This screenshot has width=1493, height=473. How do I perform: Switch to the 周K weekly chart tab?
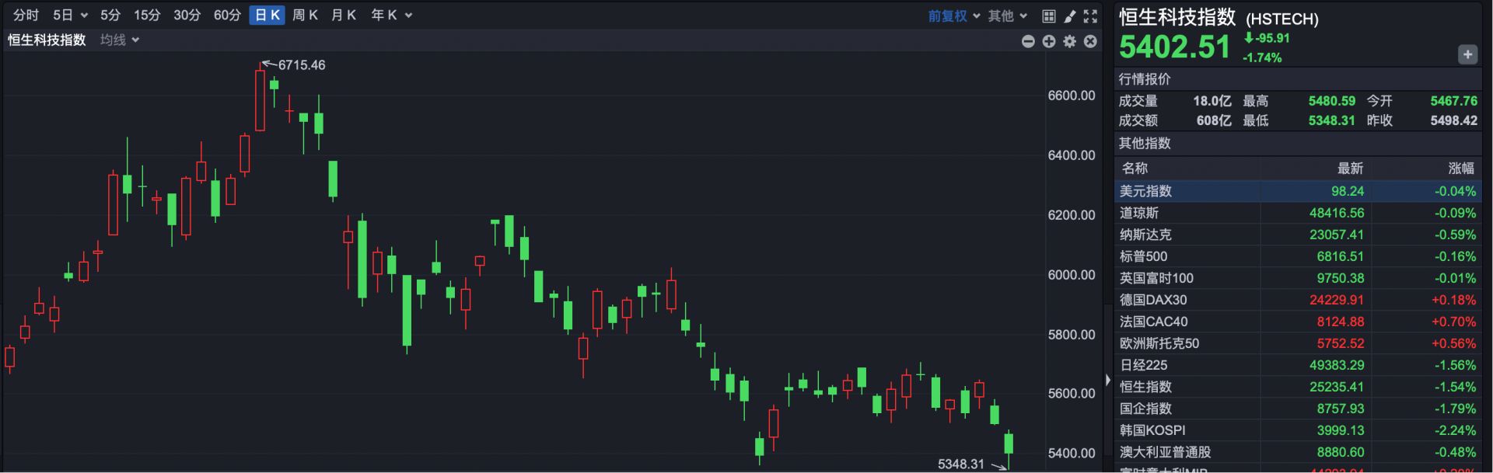tap(305, 16)
